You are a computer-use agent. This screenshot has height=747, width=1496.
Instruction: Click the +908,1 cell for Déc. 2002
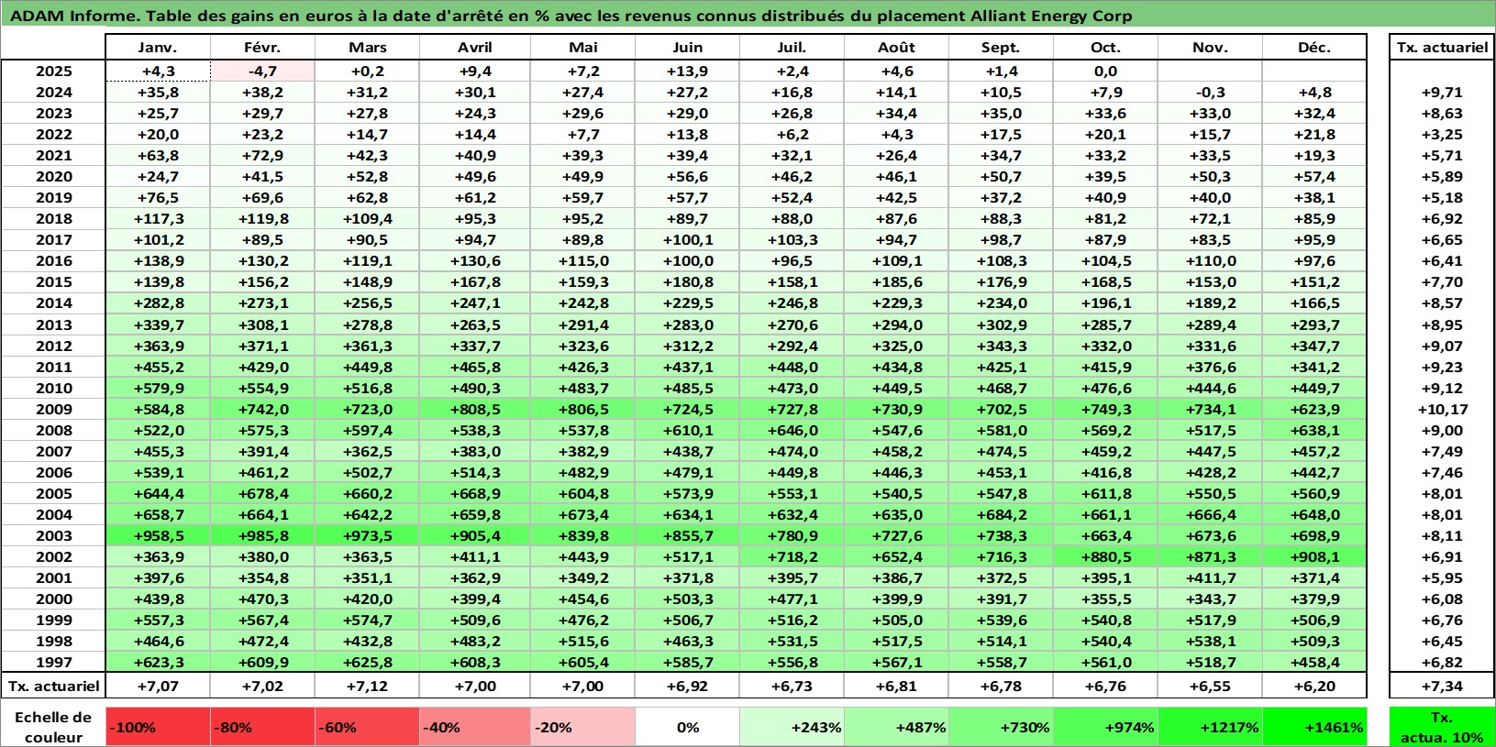(1314, 557)
